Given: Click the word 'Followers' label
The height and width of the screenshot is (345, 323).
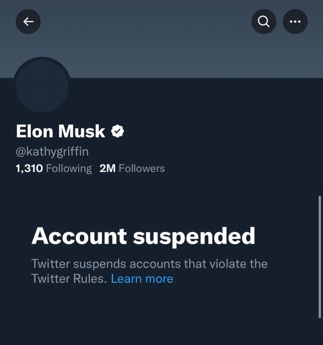Looking at the screenshot, I should [x=142, y=168].
